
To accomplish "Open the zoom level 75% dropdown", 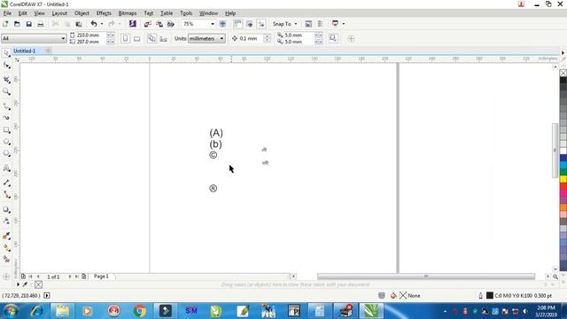I will click(x=213, y=24).
